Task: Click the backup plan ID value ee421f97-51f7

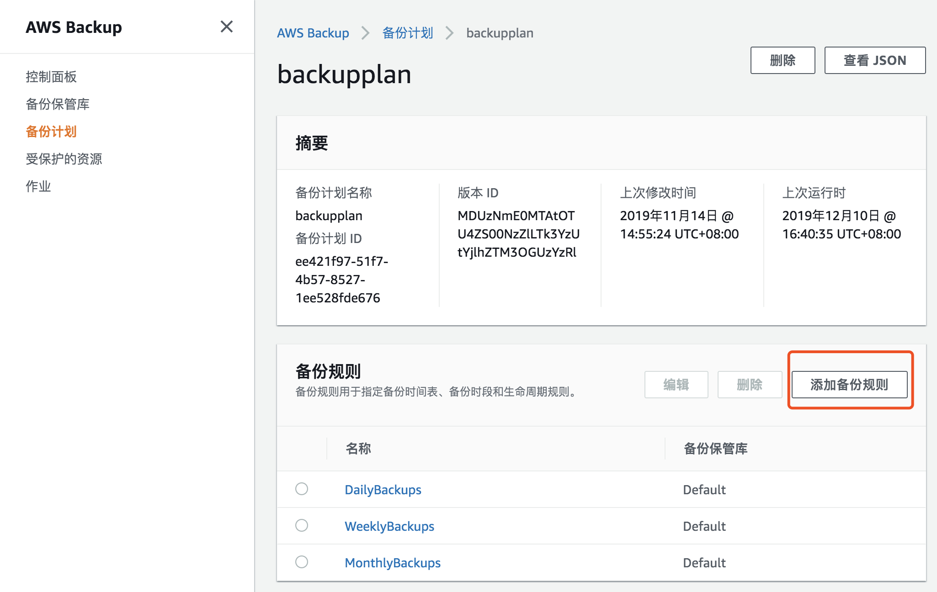Action: coord(342,280)
